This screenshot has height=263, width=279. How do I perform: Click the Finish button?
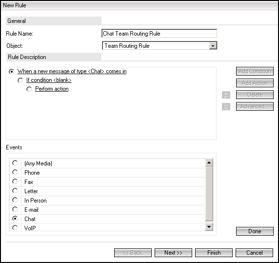pos(214,253)
